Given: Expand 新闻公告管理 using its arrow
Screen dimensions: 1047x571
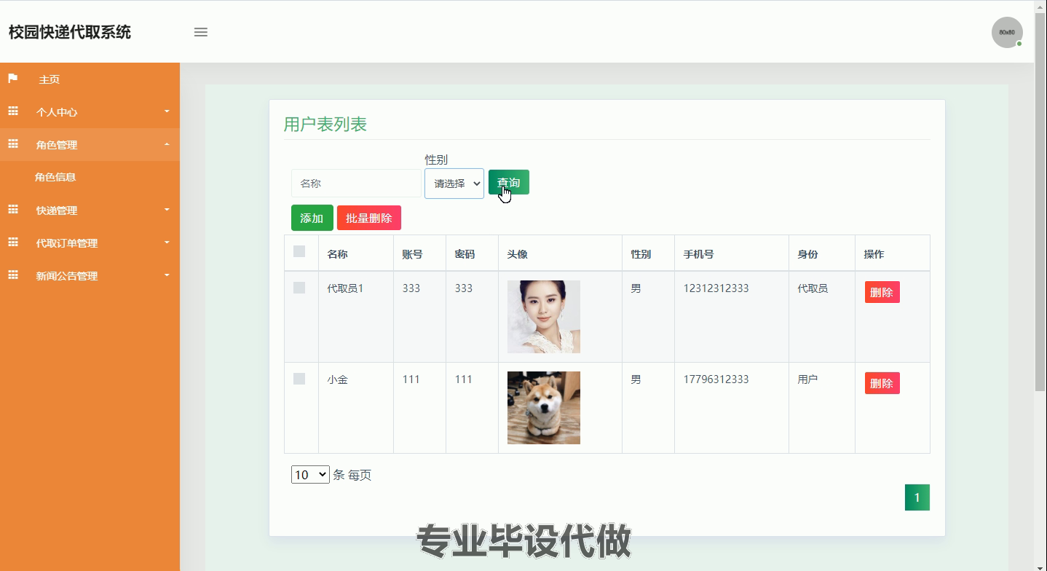Looking at the screenshot, I should (x=167, y=275).
